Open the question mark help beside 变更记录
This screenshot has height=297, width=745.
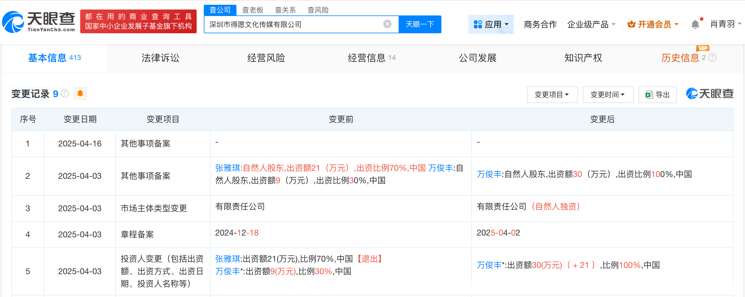pyautogui.click(x=64, y=93)
